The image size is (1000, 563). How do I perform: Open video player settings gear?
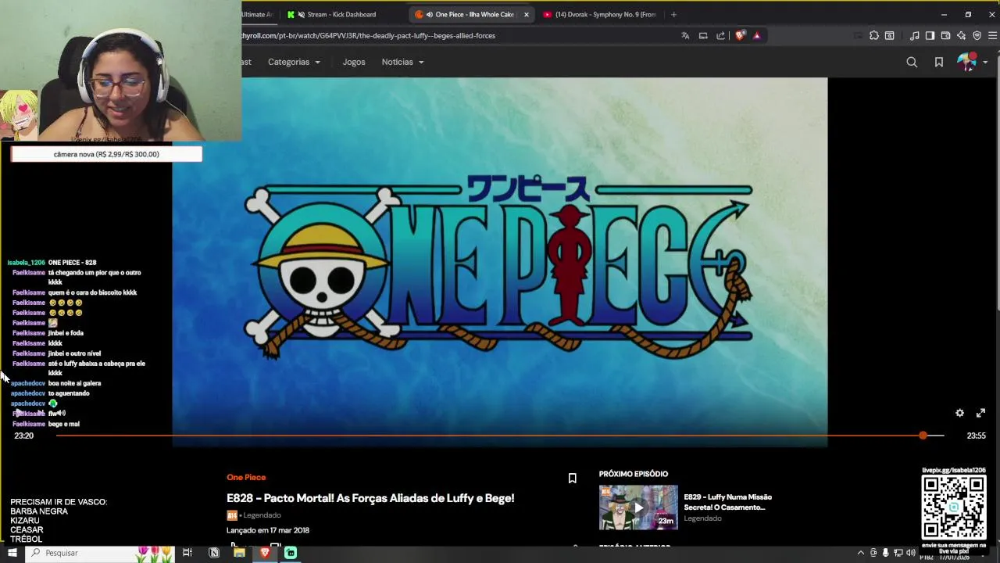click(959, 413)
